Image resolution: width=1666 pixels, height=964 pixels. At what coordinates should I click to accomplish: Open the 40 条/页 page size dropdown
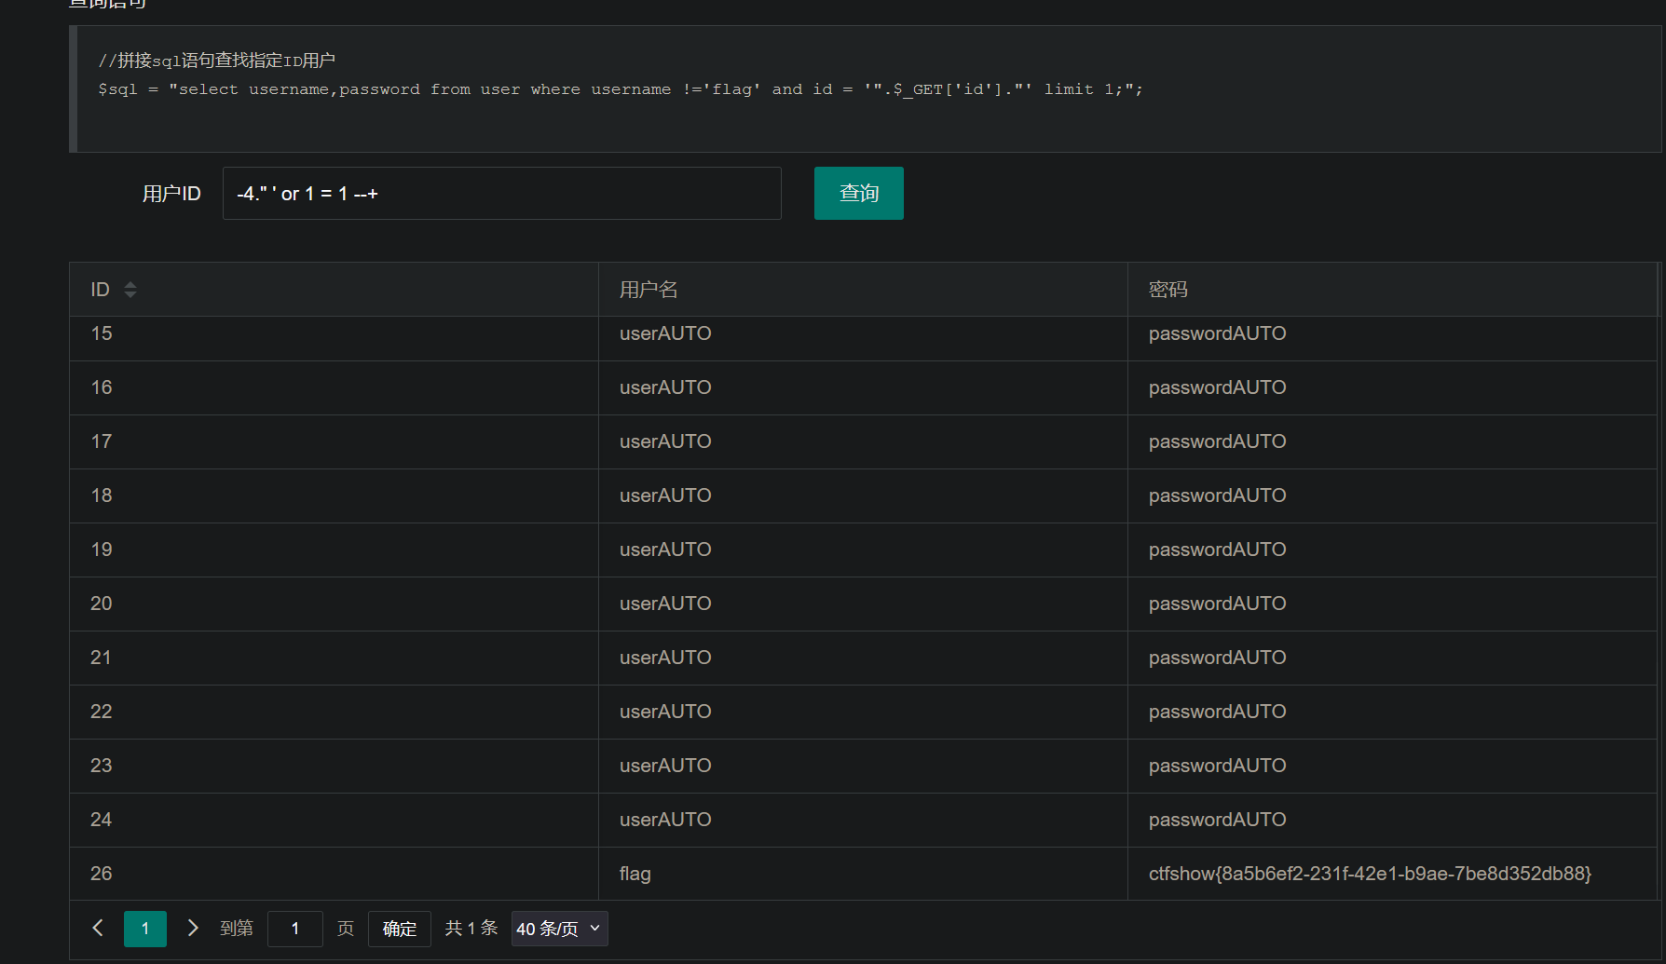(x=559, y=929)
